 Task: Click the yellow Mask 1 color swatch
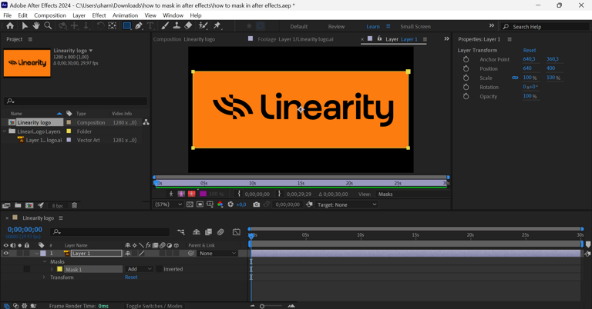tap(59, 269)
